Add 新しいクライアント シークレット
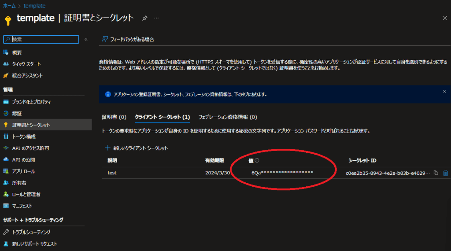 (137, 148)
